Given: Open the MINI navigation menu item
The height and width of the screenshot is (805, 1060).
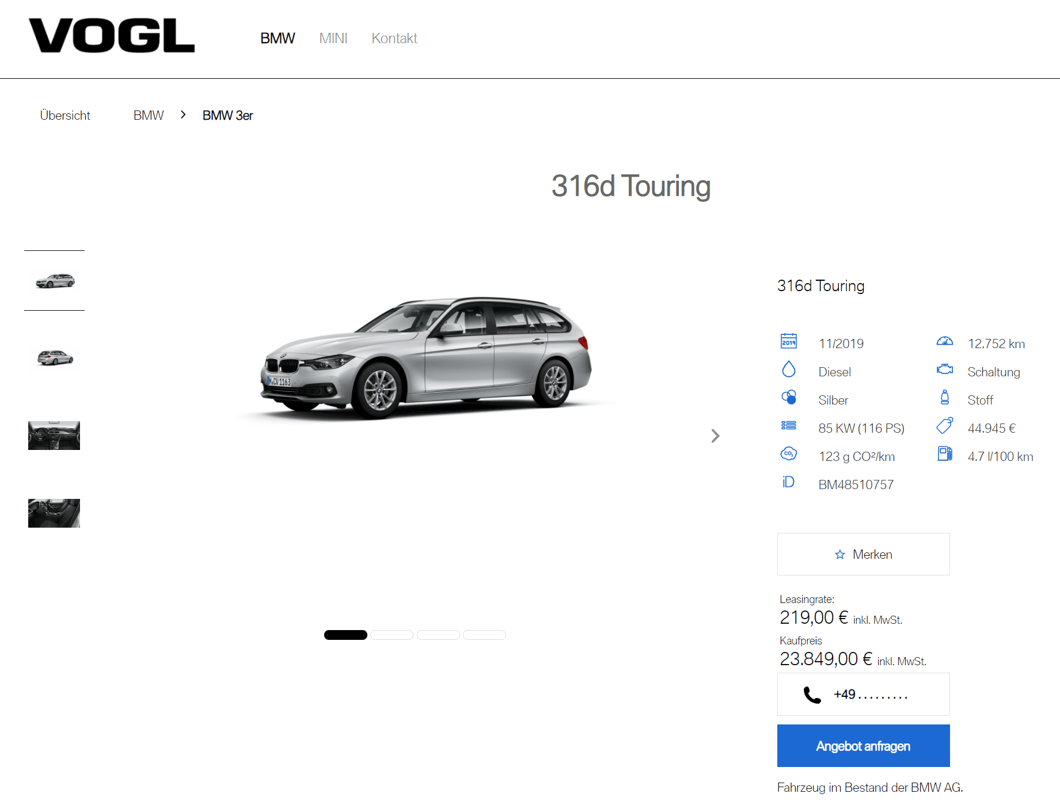Looking at the screenshot, I should click(333, 39).
